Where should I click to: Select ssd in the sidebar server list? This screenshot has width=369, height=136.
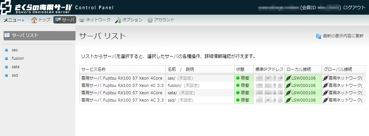[15, 75]
